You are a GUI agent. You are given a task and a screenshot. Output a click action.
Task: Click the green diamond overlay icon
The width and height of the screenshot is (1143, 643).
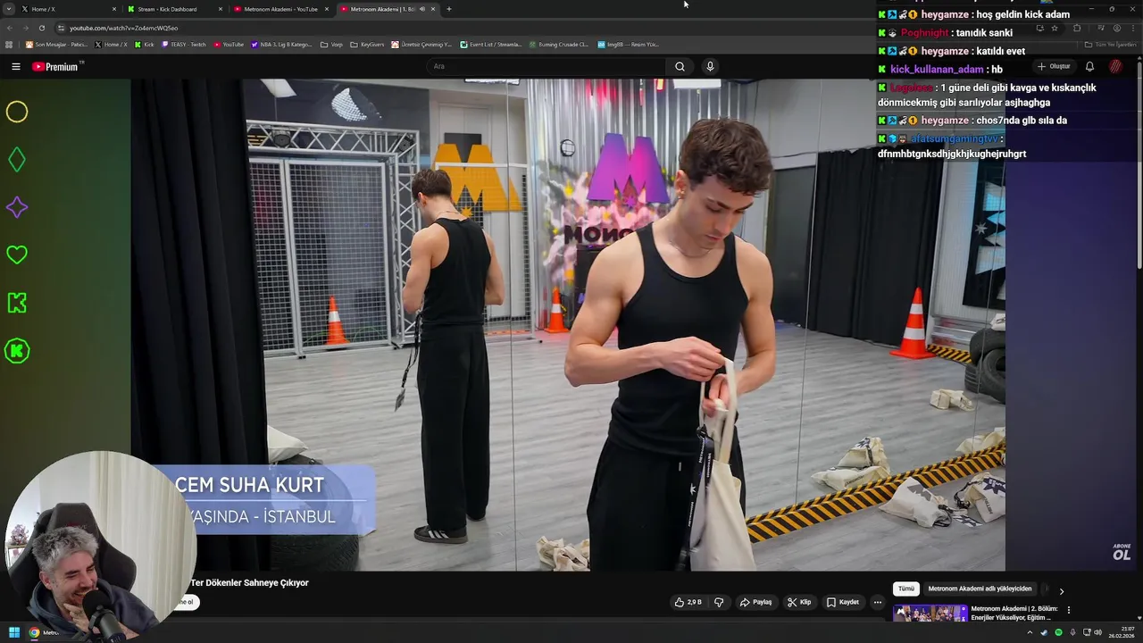[17, 160]
